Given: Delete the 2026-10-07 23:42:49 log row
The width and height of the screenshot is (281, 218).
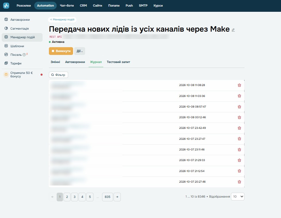Looking at the screenshot, I should [x=239, y=128].
